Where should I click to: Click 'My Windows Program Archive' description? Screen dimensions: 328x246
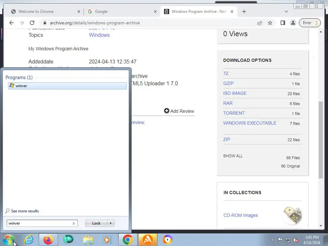58,49
